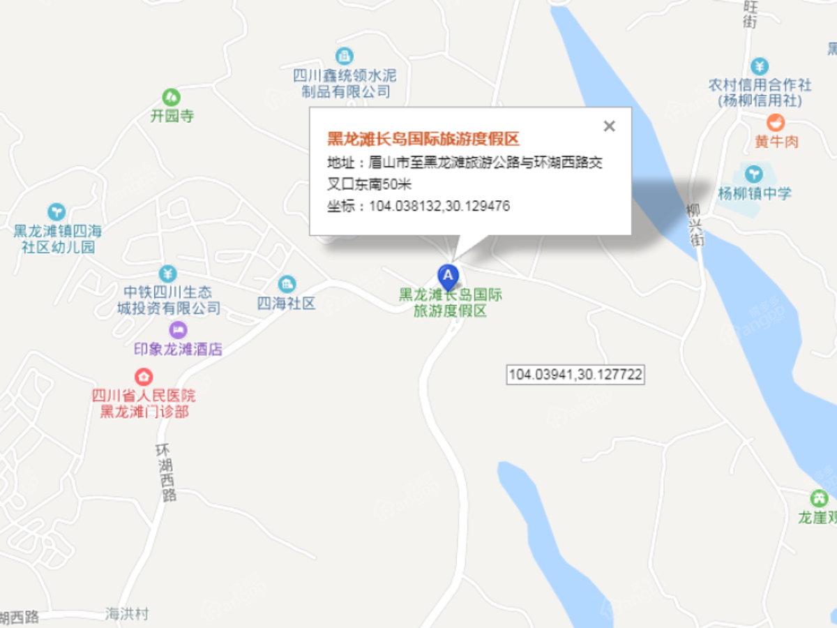This screenshot has height=628, width=837.
Task: Close the info popup window
Action: 610,126
